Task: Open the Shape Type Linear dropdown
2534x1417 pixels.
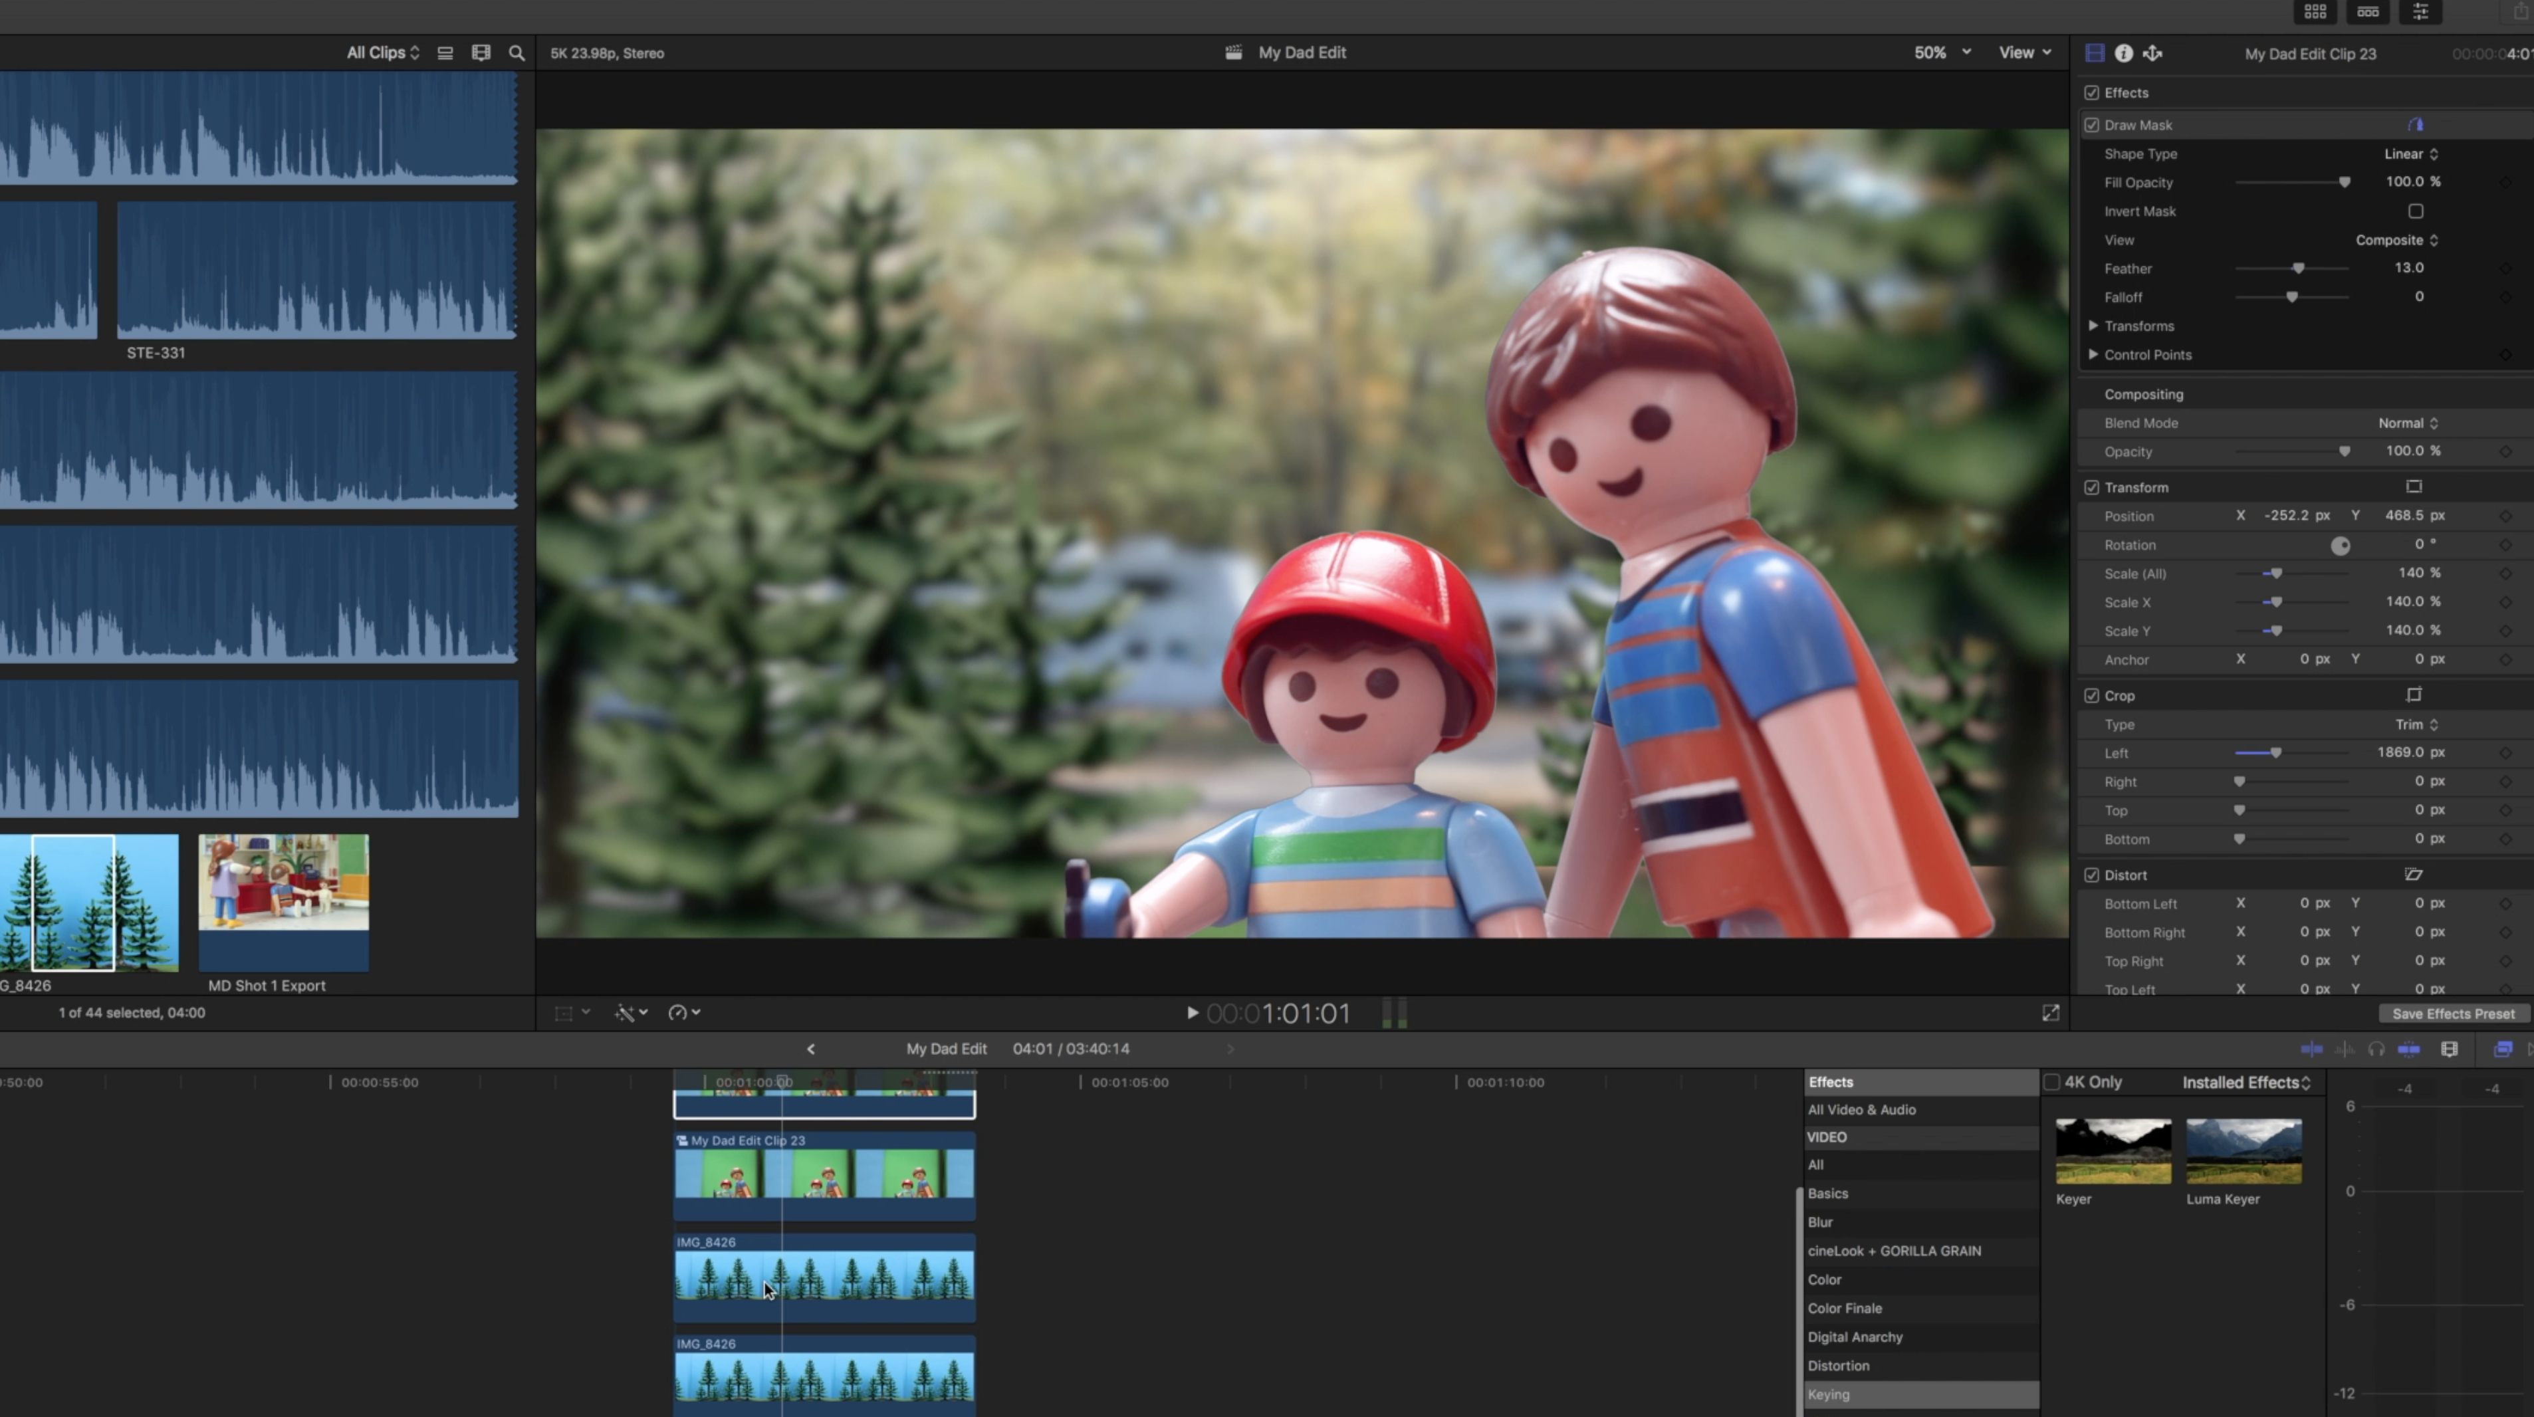Action: pyautogui.click(x=2410, y=154)
